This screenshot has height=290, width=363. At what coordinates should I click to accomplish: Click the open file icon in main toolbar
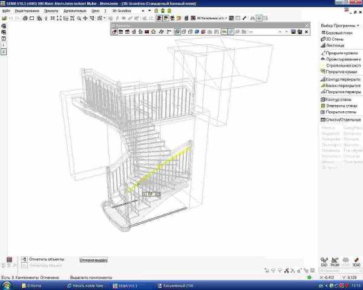point(5,18)
